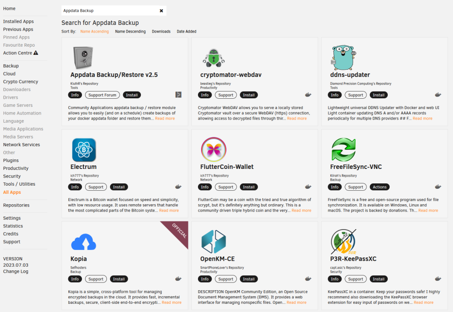Click the docker whale icon on Electrum card
The image size is (453, 312).
click(x=178, y=187)
